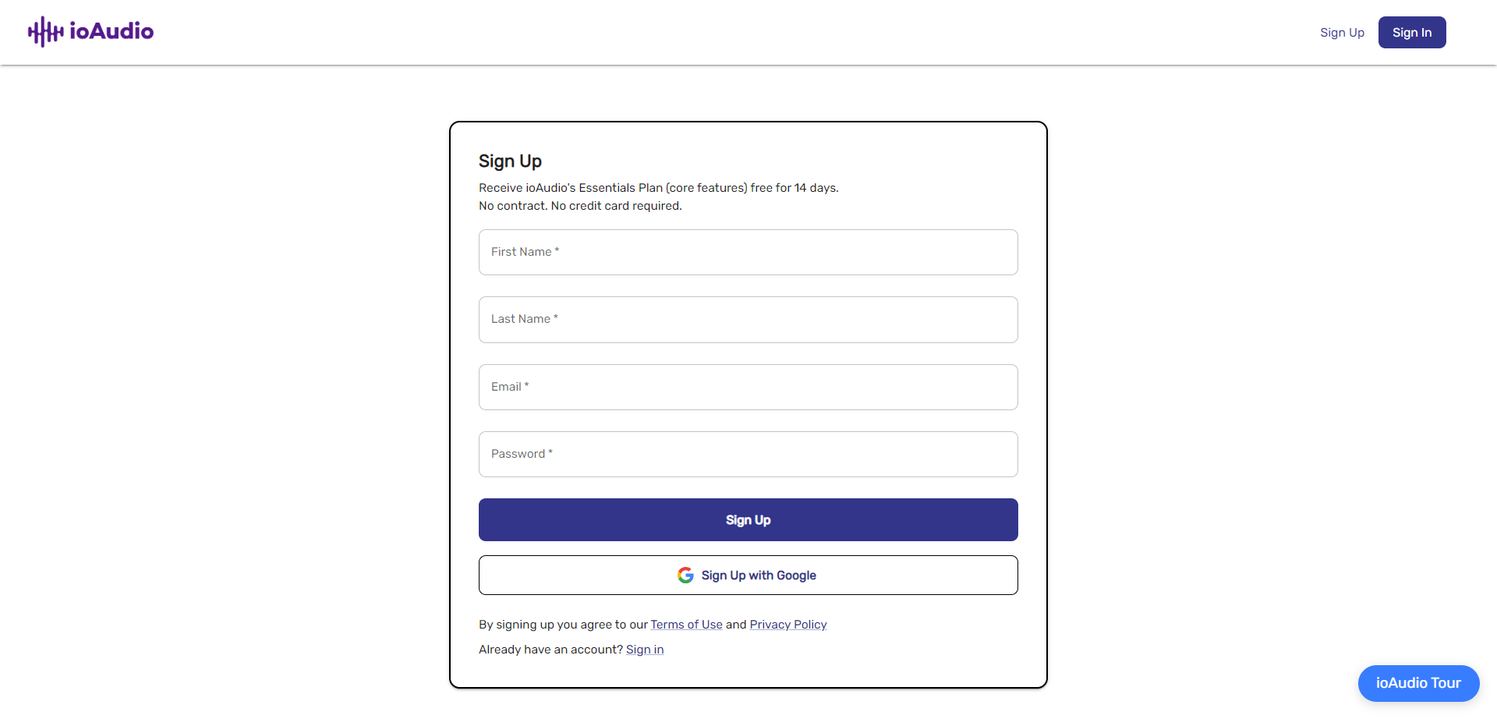Click the Essentials Plan free trial text

[658, 188]
